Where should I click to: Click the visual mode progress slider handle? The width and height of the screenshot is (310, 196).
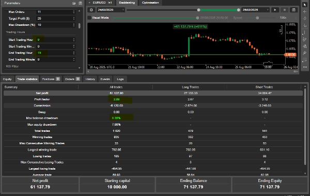(x=197, y=18)
